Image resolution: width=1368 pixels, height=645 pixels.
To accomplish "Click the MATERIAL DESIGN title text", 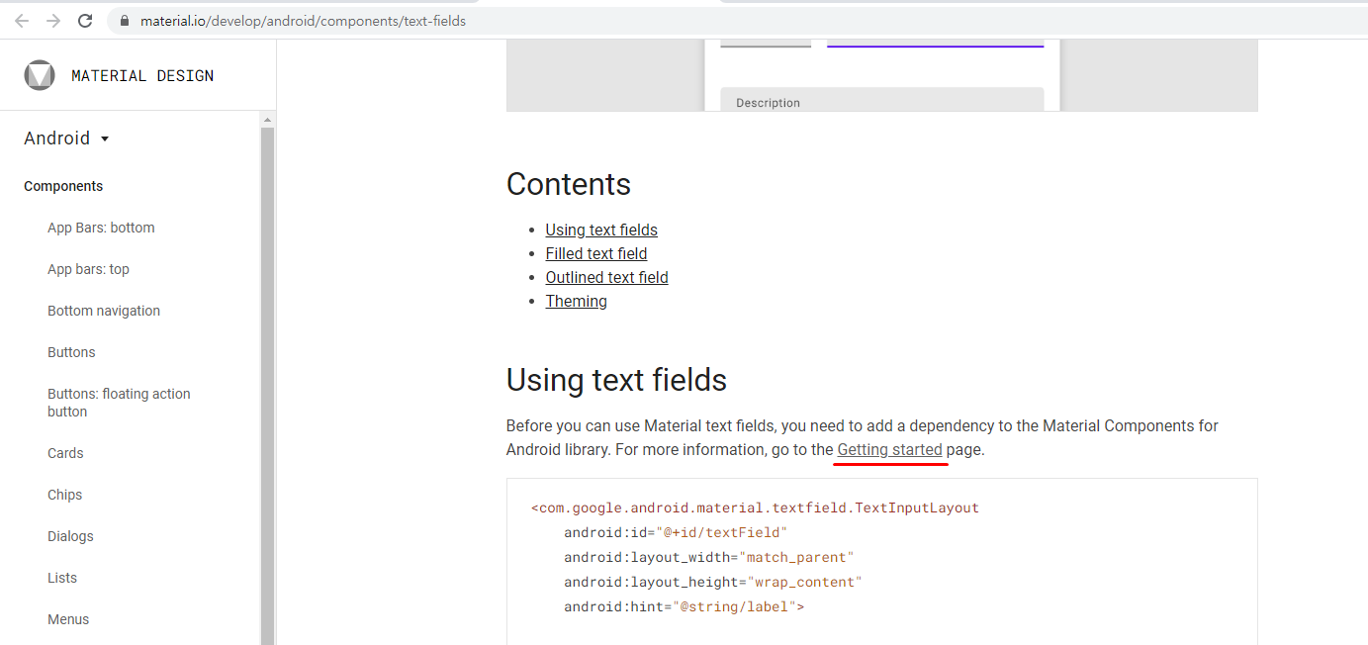I will coord(142,75).
